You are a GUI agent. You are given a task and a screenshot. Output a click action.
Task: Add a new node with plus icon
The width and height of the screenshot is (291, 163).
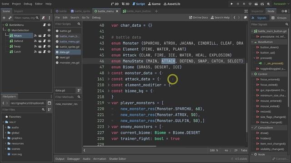[x=4, y=18]
